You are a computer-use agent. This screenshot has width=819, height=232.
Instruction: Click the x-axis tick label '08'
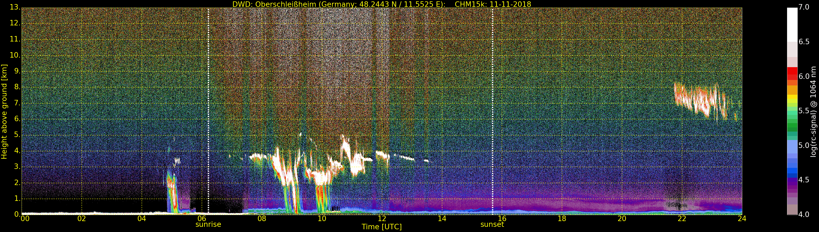pos(262,219)
